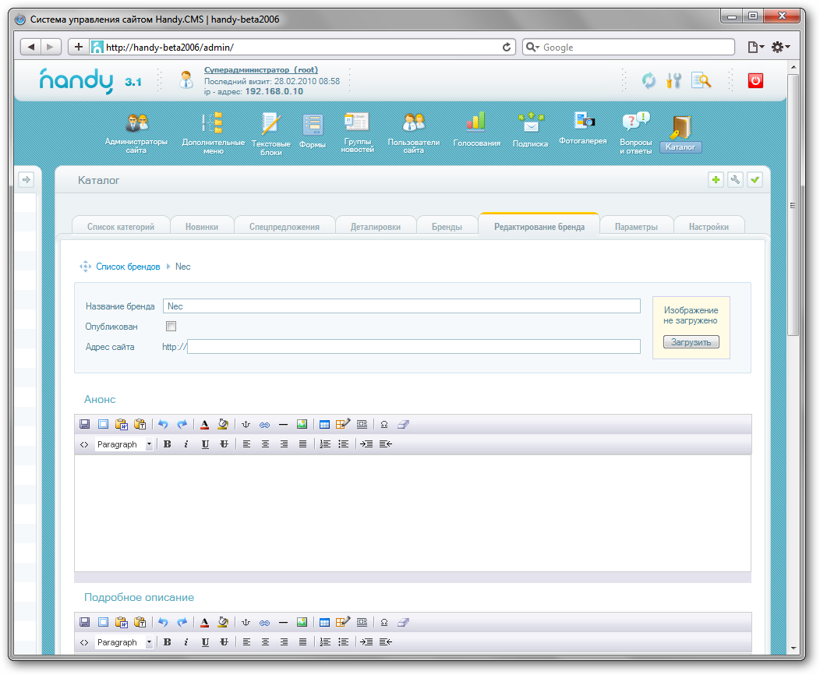Toggle bold in the Анонс editor
The width and height of the screenshot is (820, 675).
(x=168, y=444)
